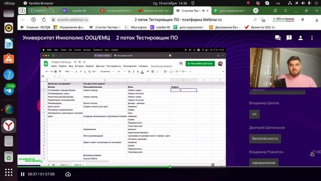Open Диаграмма без bookmark

point(225,27)
